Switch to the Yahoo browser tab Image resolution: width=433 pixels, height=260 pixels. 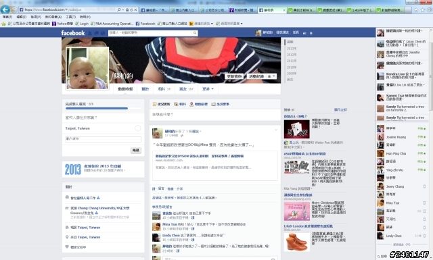[242, 10]
